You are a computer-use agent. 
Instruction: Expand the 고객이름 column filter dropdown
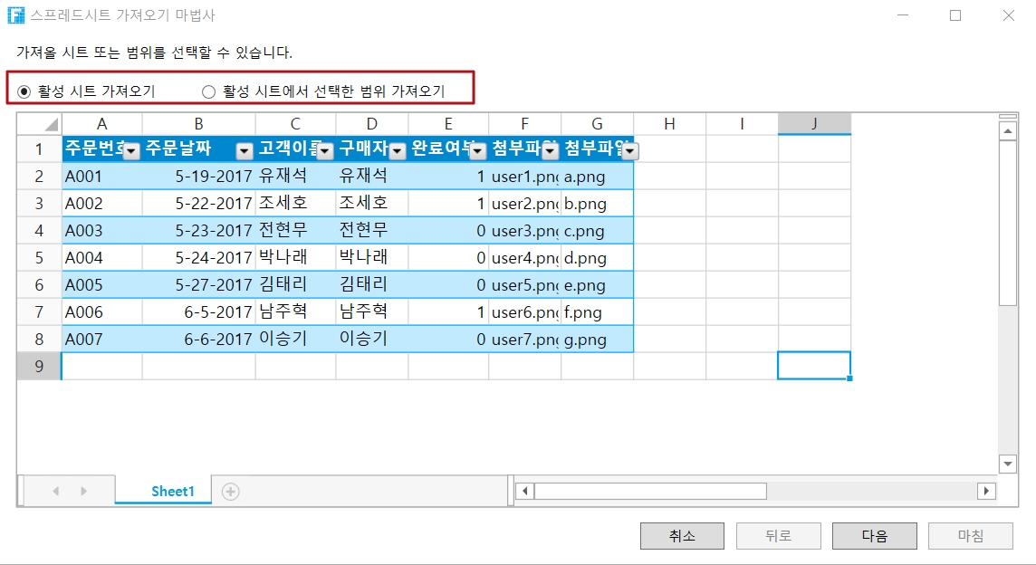tap(325, 151)
